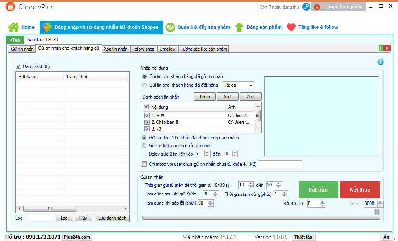Click the red X tab close icon

coord(387,48)
